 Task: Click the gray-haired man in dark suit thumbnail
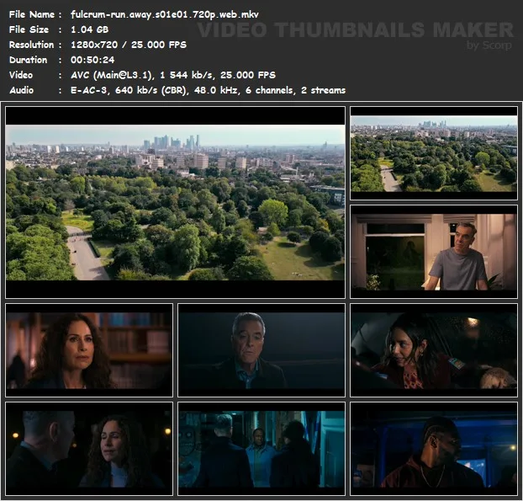(261, 350)
